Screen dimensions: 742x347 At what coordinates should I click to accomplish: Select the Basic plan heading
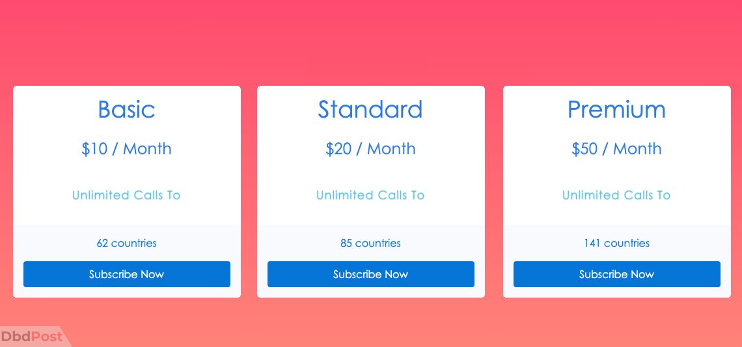pyautogui.click(x=126, y=109)
